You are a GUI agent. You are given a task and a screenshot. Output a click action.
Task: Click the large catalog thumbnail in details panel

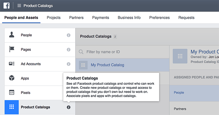tap(180, 56)
